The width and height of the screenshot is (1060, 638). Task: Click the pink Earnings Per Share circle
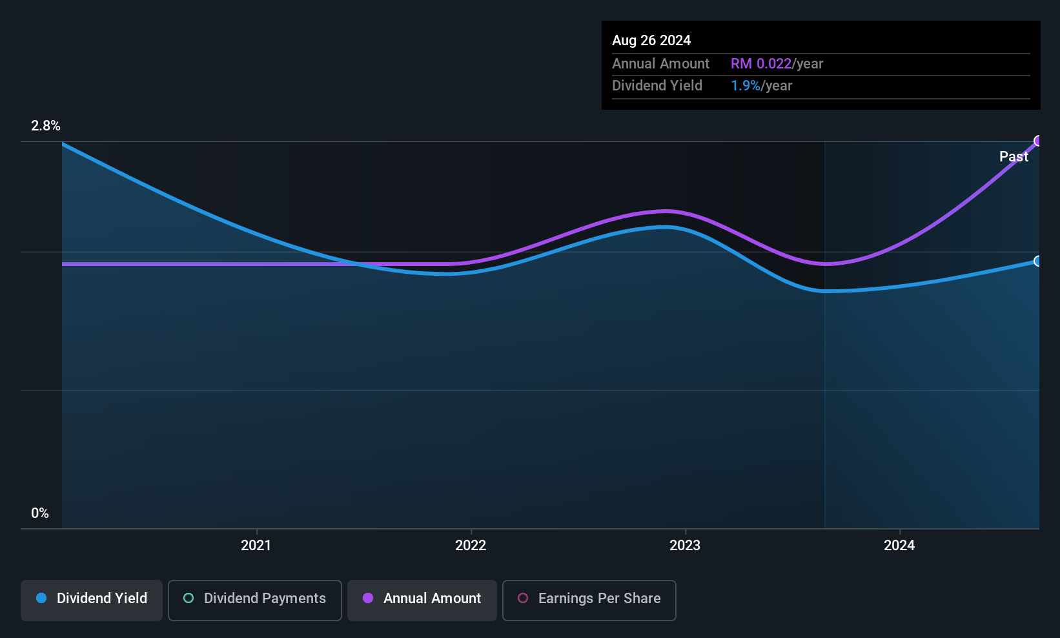pos(523,598)
